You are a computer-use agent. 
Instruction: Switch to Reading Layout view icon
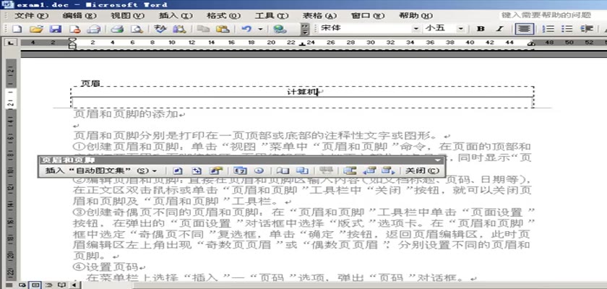tap(61, 285)
